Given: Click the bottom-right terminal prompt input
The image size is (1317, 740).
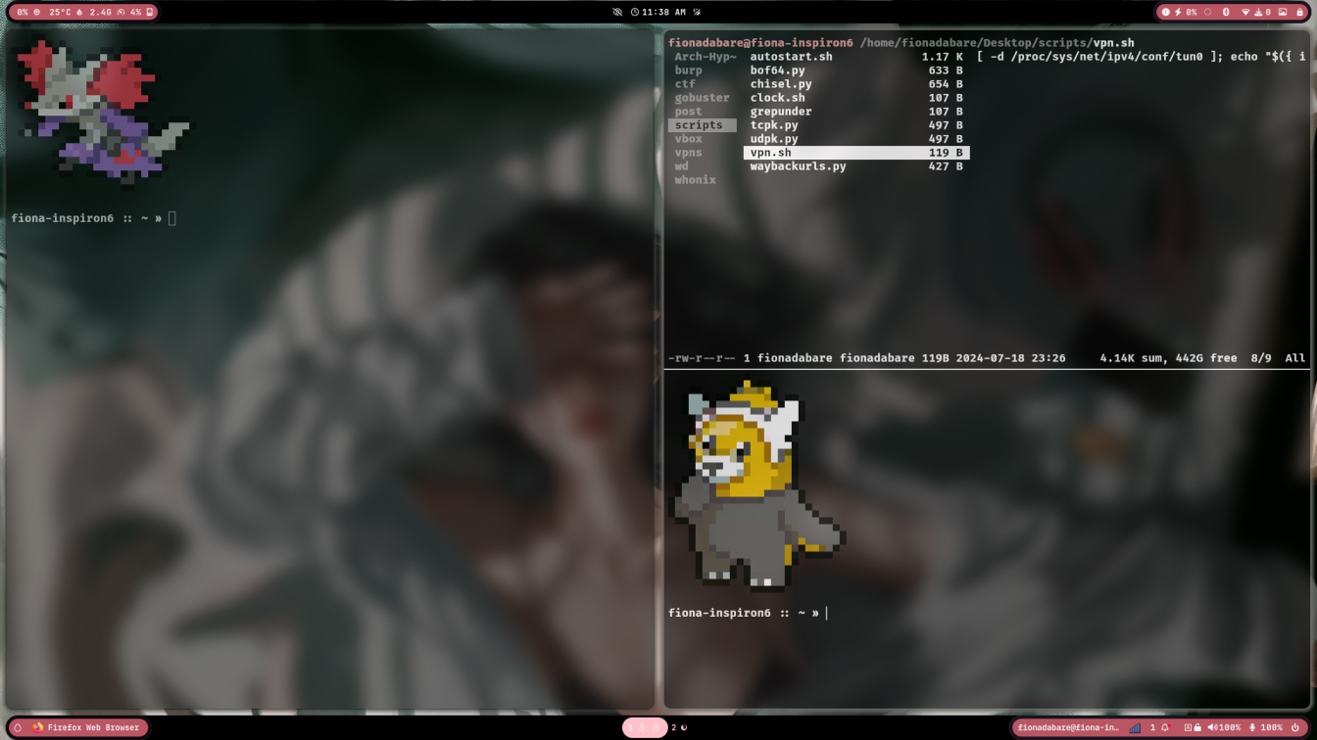Looking at the screenshot, I should tap(827, 613).
